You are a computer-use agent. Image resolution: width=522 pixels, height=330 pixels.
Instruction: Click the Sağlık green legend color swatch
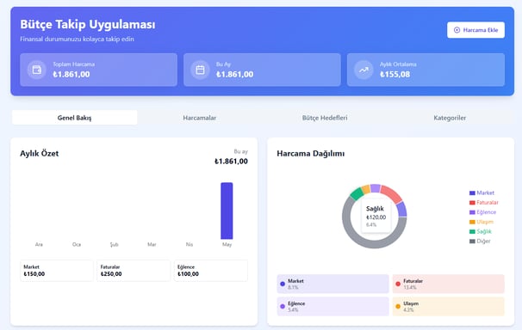[x=472, y=231]
